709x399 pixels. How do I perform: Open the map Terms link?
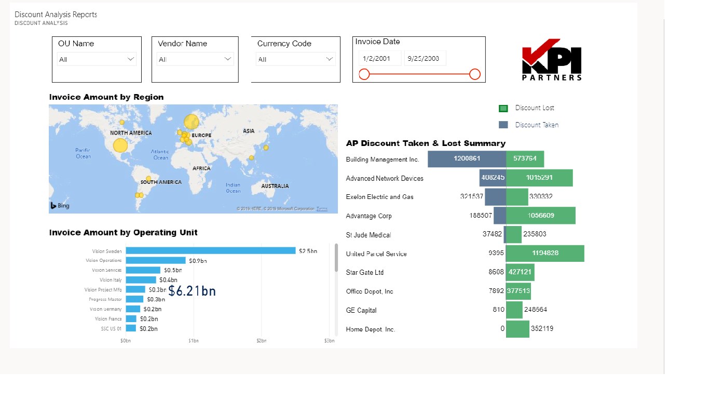322,209
